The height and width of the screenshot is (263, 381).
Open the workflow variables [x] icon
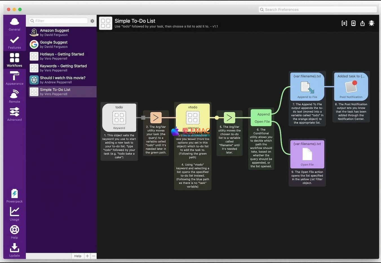(x=344, y=23)
